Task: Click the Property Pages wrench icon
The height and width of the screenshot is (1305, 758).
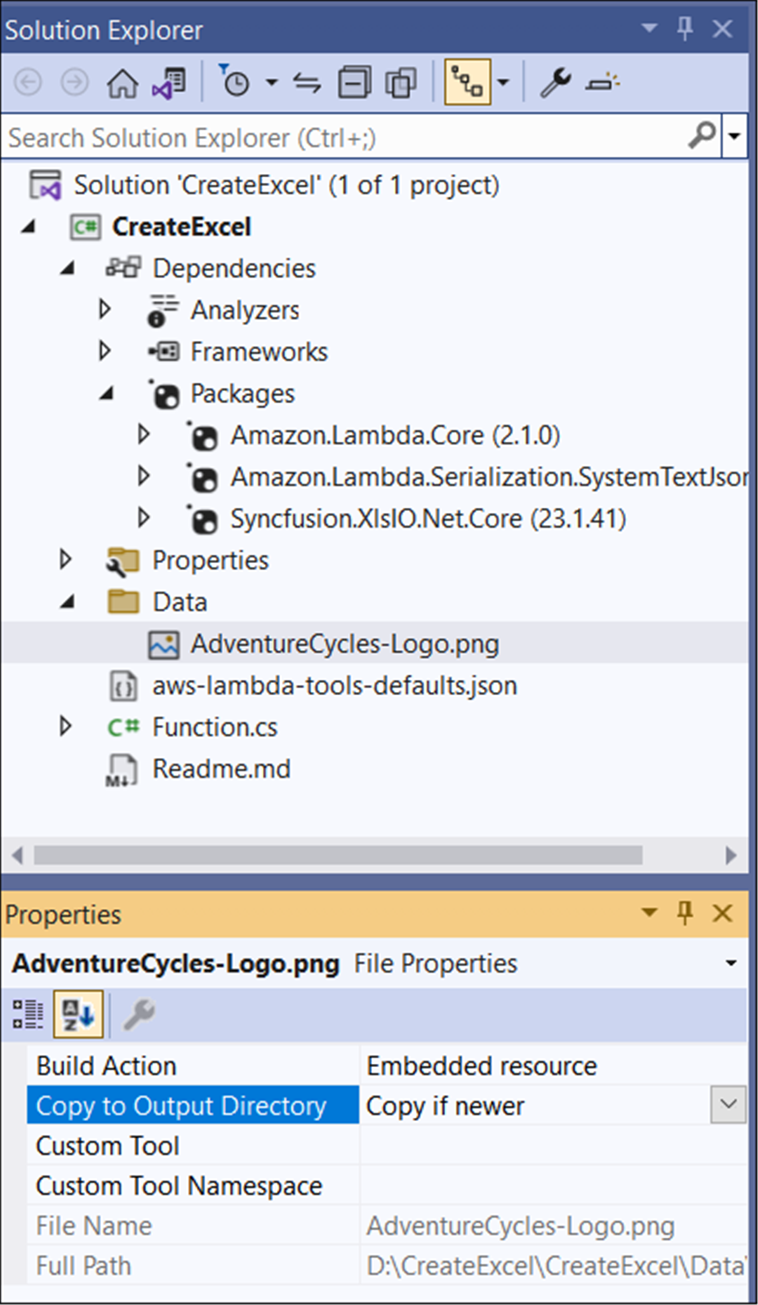Action: pyautogui.click(x=139, y=1014)
